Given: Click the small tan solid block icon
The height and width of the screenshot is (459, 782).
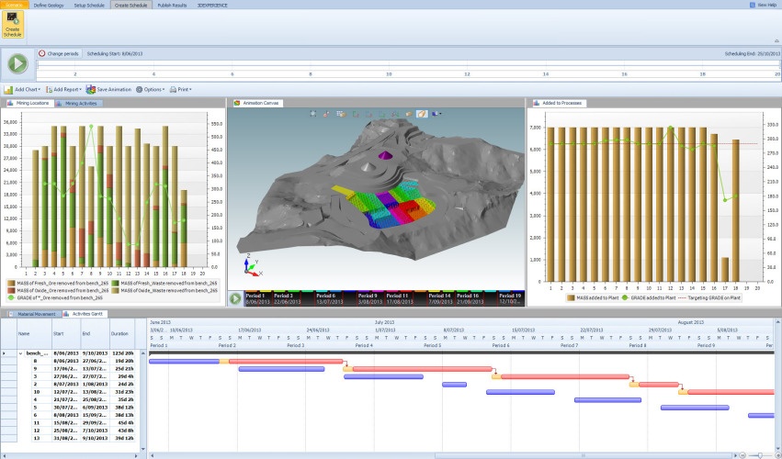Looking at the screenshot, I should coord(408,114).
